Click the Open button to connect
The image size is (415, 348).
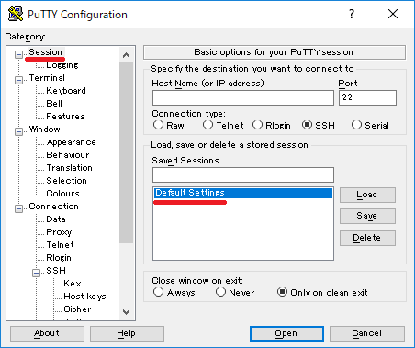point(286,333)
